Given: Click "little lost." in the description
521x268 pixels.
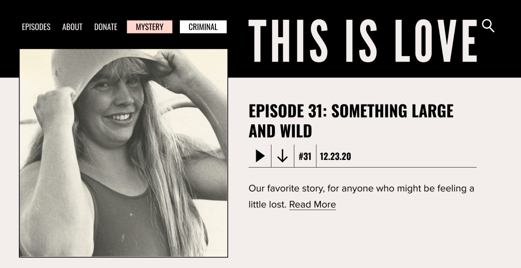Looking at the screenshot, I should [267, 204].
